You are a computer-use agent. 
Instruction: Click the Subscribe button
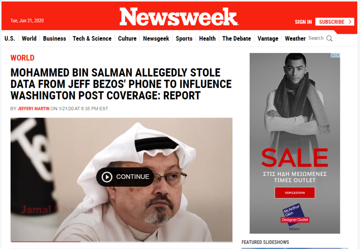(335, 22)
